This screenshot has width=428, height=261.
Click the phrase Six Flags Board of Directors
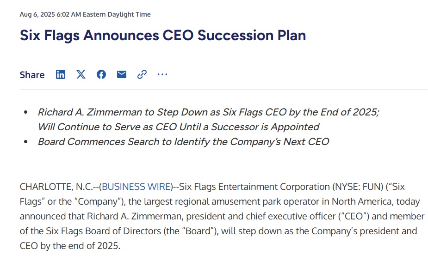pyautogui.click(x=103, y=231)
